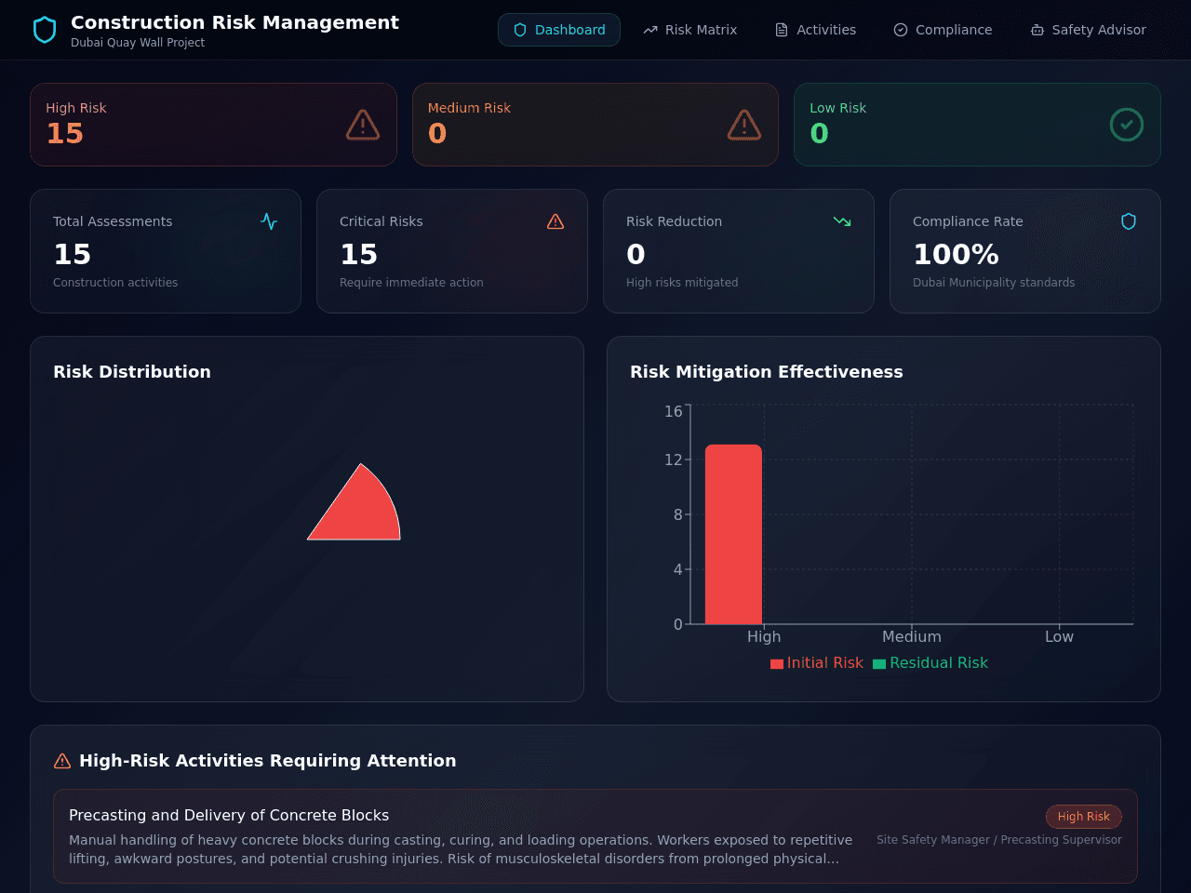Viewport: 1191px width, 893px height.
Task: Click the High Risk badge on Precasting activity
Action: (1084, 817)
